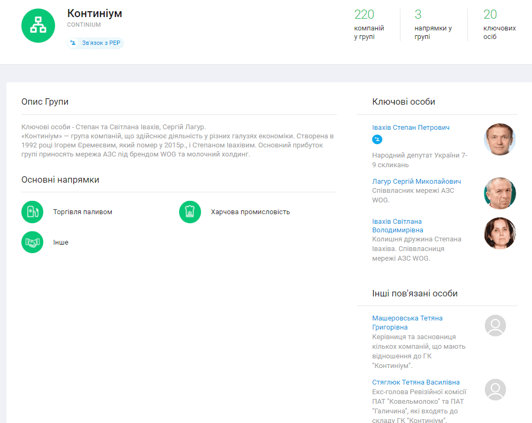Click Стяглюк's grey placeholder avatar icon
The width and height of the screenshot is (532, 423).
pyautogui.click(x=495, y=389)
